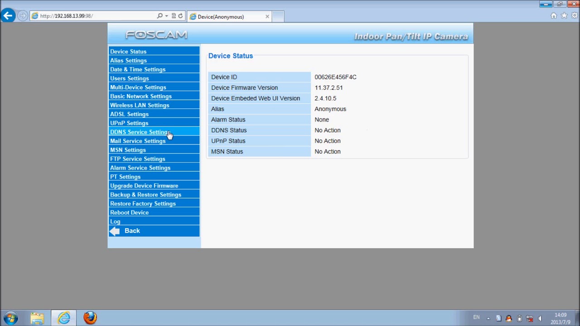Image resolution: width=580 pixels, height=326 pixels.
Task: Open Favorites star icon
Action: [x=564, y=16]
